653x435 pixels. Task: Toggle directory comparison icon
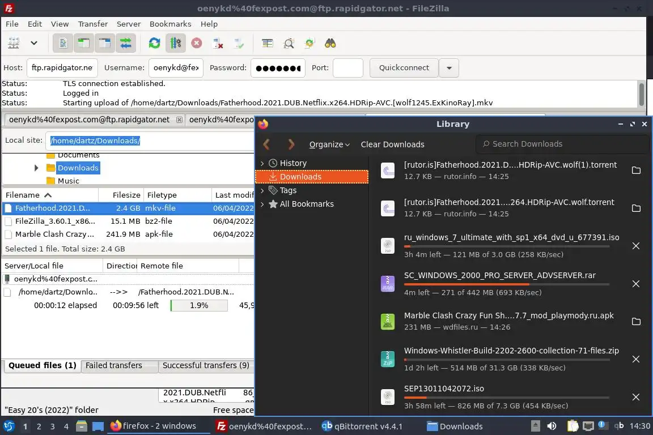[x=289, y=43]
